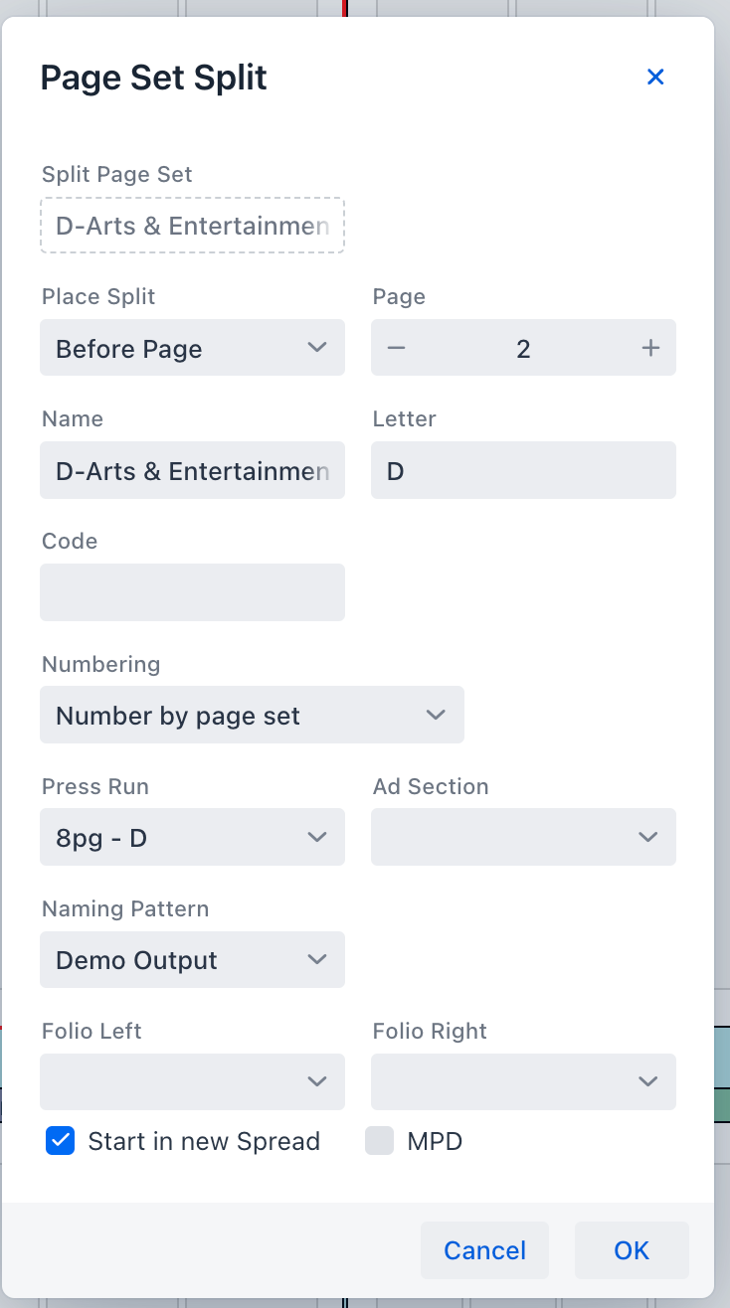Open the Press Run dropdown
This screenshot has width=730, height=1308.
[192, 838]
